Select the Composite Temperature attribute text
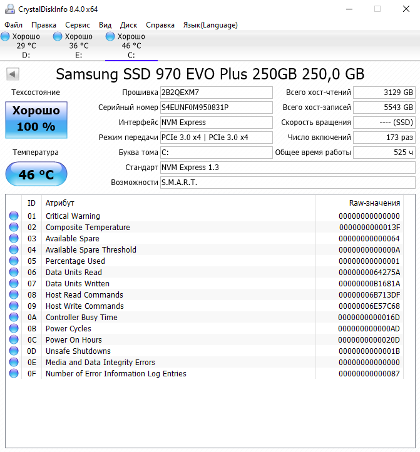Image resolution: width=420 pixels, height=452 pixels. click(x=88, y=227)
